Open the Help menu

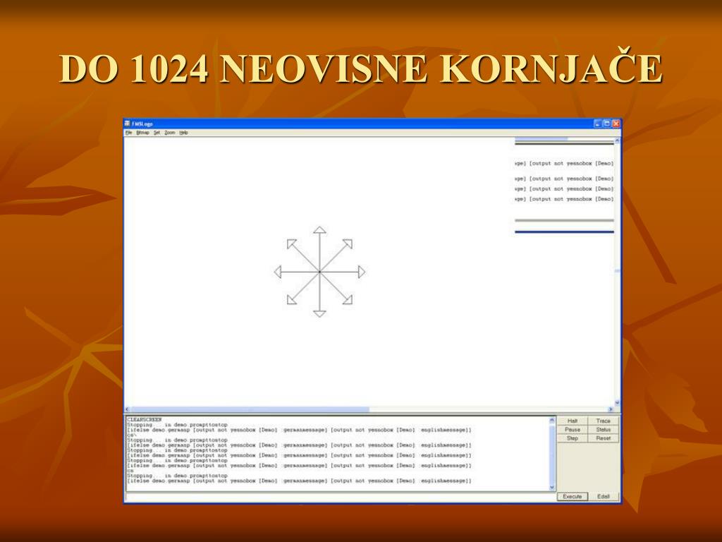point(183,133)
